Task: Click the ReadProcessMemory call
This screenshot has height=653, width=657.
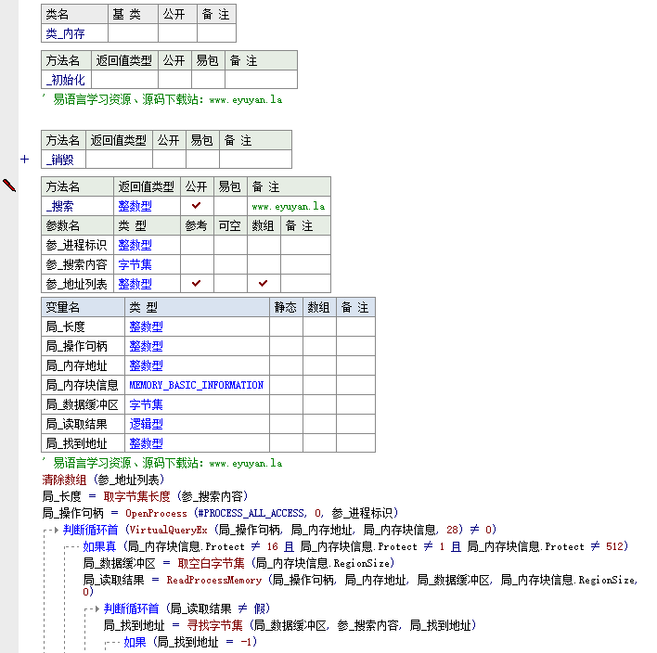Action: 213,580
